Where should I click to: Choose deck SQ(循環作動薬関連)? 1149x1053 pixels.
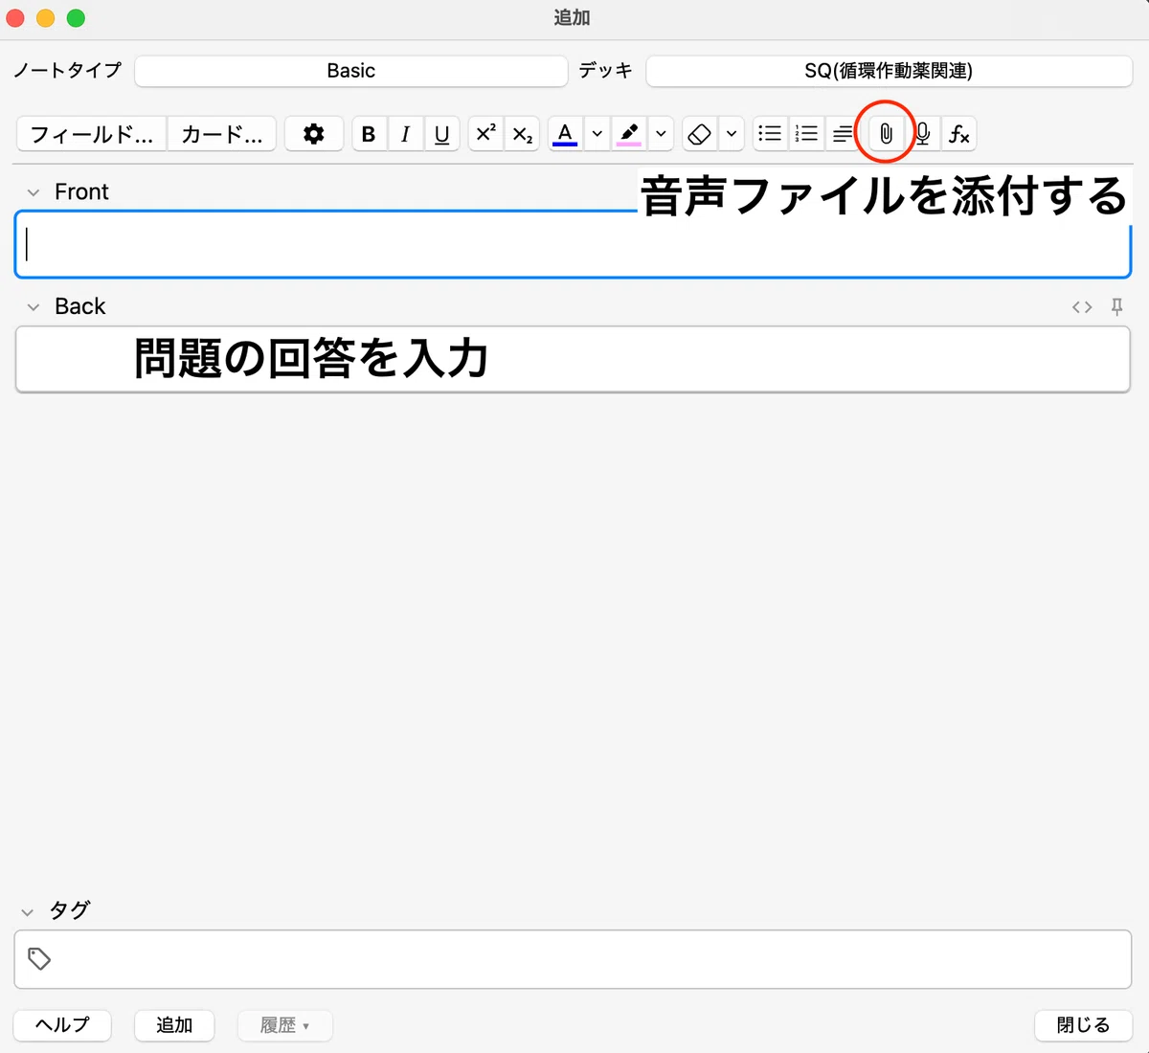tap(890, 71)
